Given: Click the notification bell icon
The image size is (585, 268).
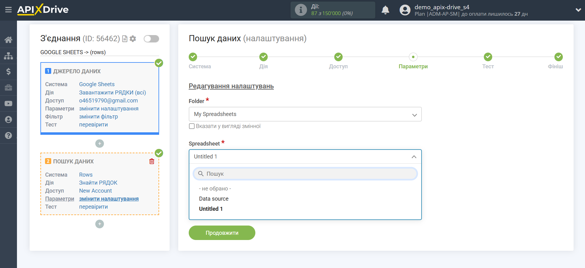Looking at the screenshot, I should pyautogui.click(x=385, y=10).
